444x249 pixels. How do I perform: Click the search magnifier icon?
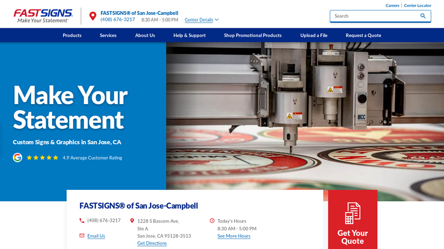[x=423, y=16]
